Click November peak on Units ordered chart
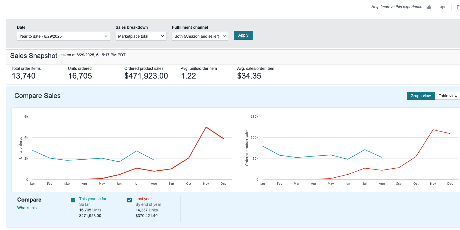The width and height of the screenshot is (460, 230). click(206, 127)
